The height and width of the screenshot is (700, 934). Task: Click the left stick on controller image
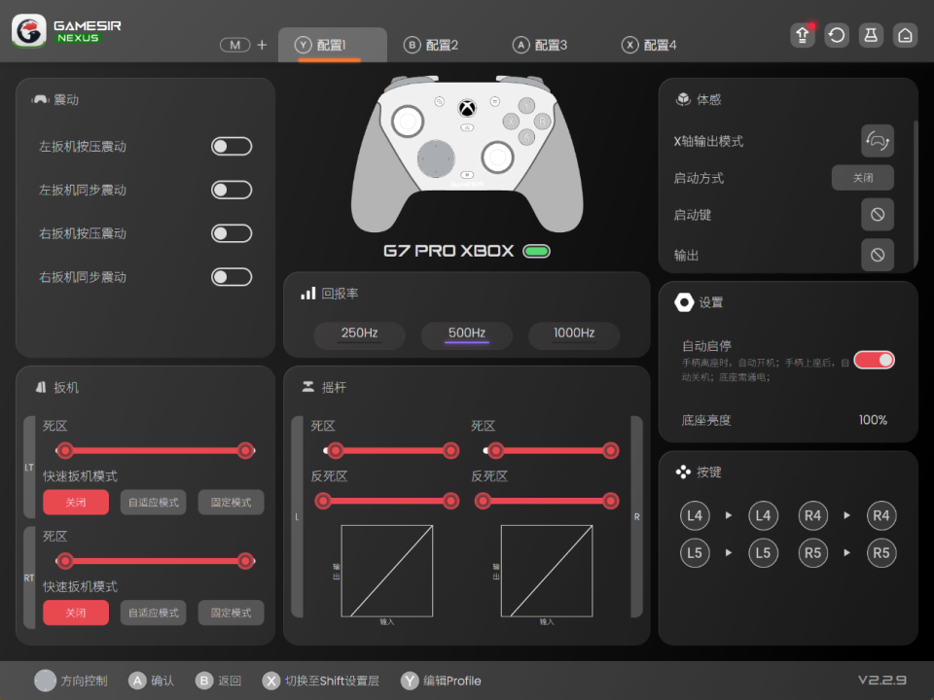408,121
